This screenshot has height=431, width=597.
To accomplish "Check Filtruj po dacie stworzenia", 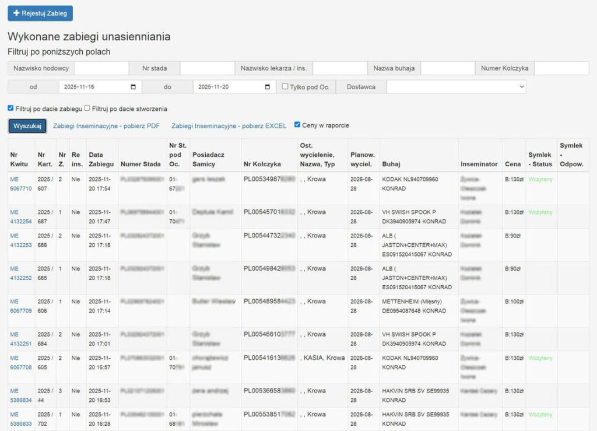I will click(x=87, y=108).
